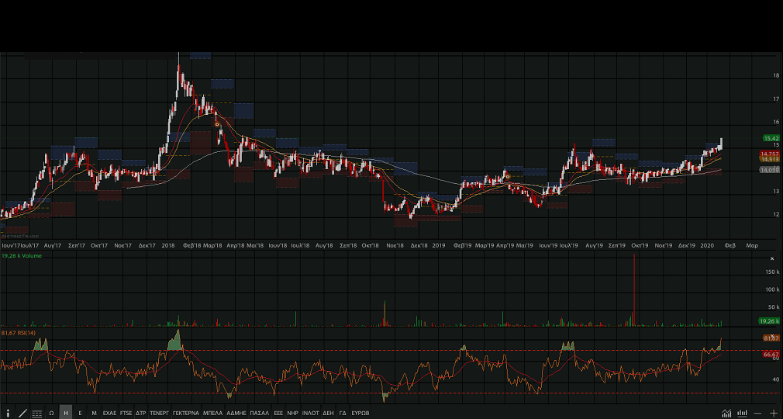Zoom in with the plus icon

pos(774,413)
